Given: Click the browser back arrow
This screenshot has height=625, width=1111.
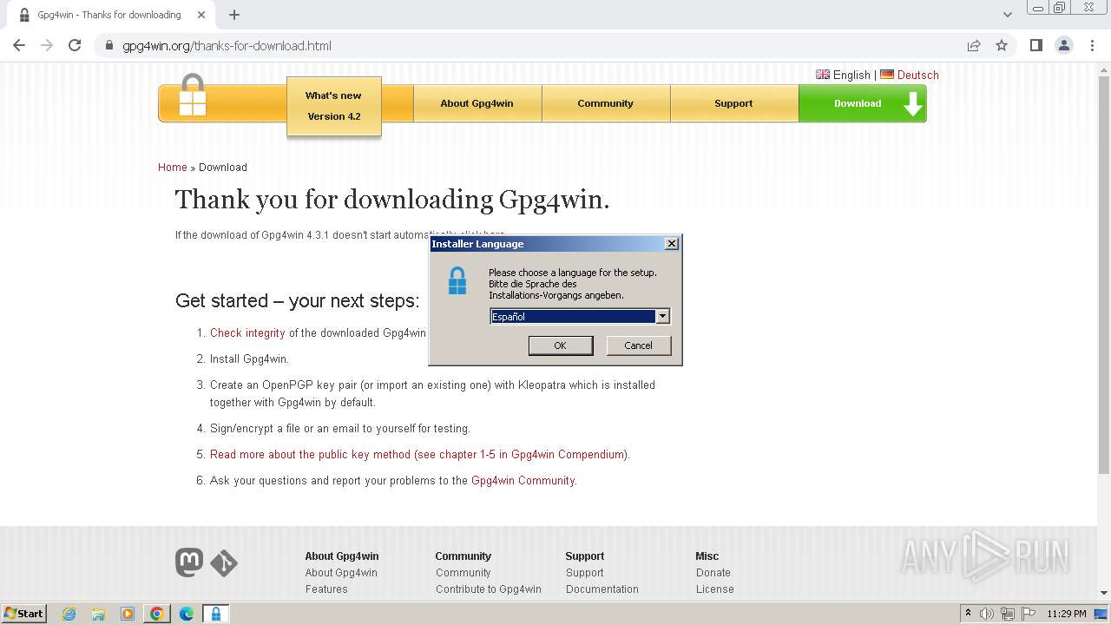Looking at the screenshot, I should [x=19, y=46].
